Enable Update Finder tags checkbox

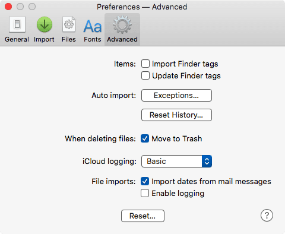pyautogui.click(x=145, y=75)
